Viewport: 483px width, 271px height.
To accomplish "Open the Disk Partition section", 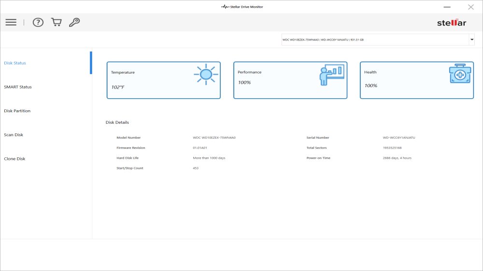I will (17, 111).
